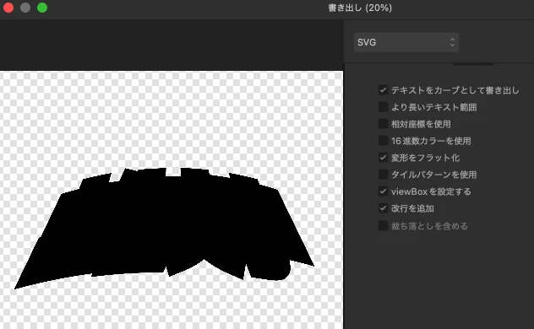Screen dimensions: 534x329
Task: Click the 書き出し (20%) window title
Action: (360, 8)
